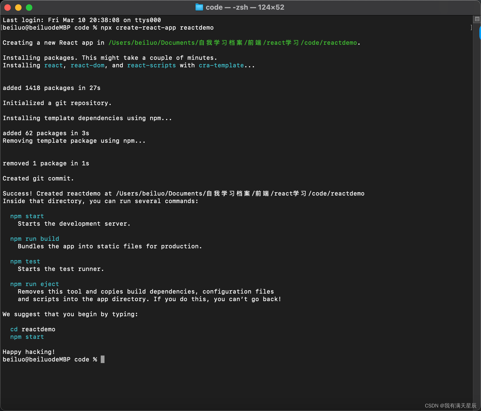The height and width of the screenshot is (411, 481).
Task: Click the 'Success! Created reactdemo at' line
Action: [183, 194]
